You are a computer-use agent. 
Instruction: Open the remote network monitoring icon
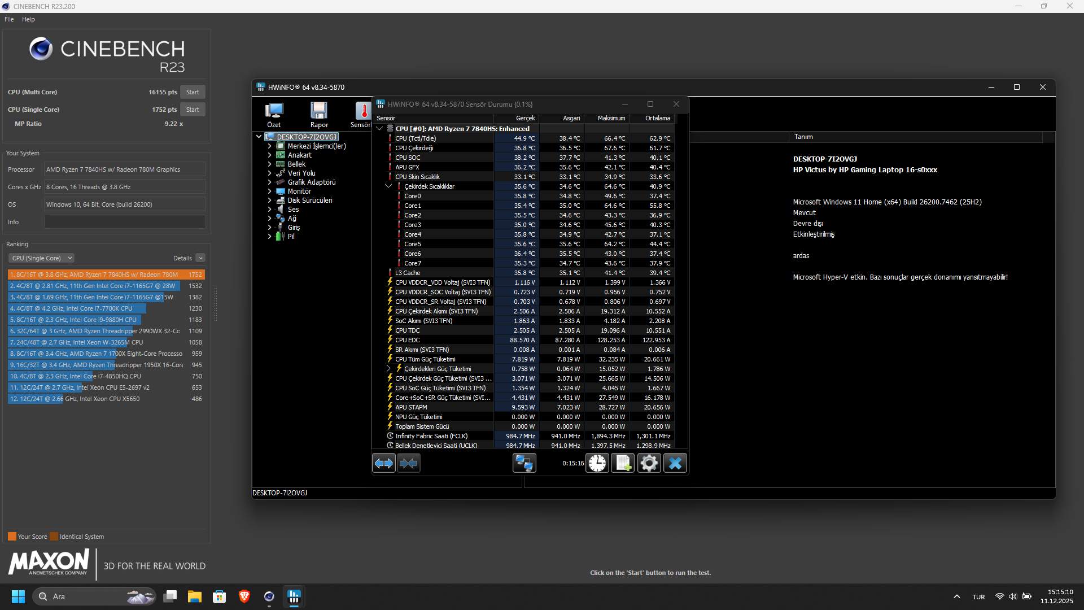point(524,463)
